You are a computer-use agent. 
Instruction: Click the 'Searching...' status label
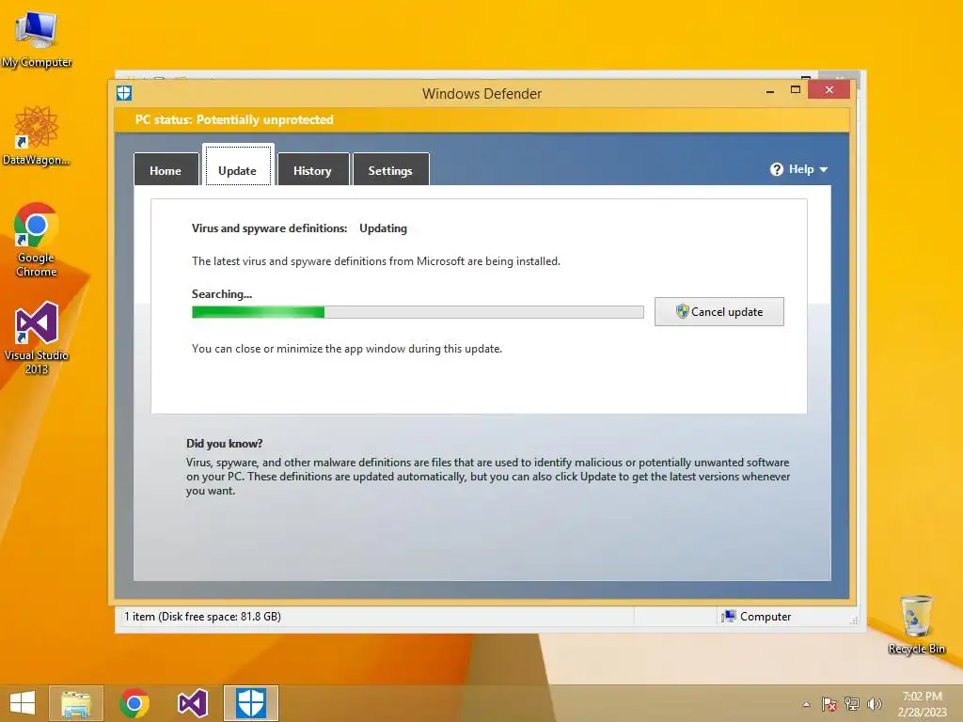222,294
